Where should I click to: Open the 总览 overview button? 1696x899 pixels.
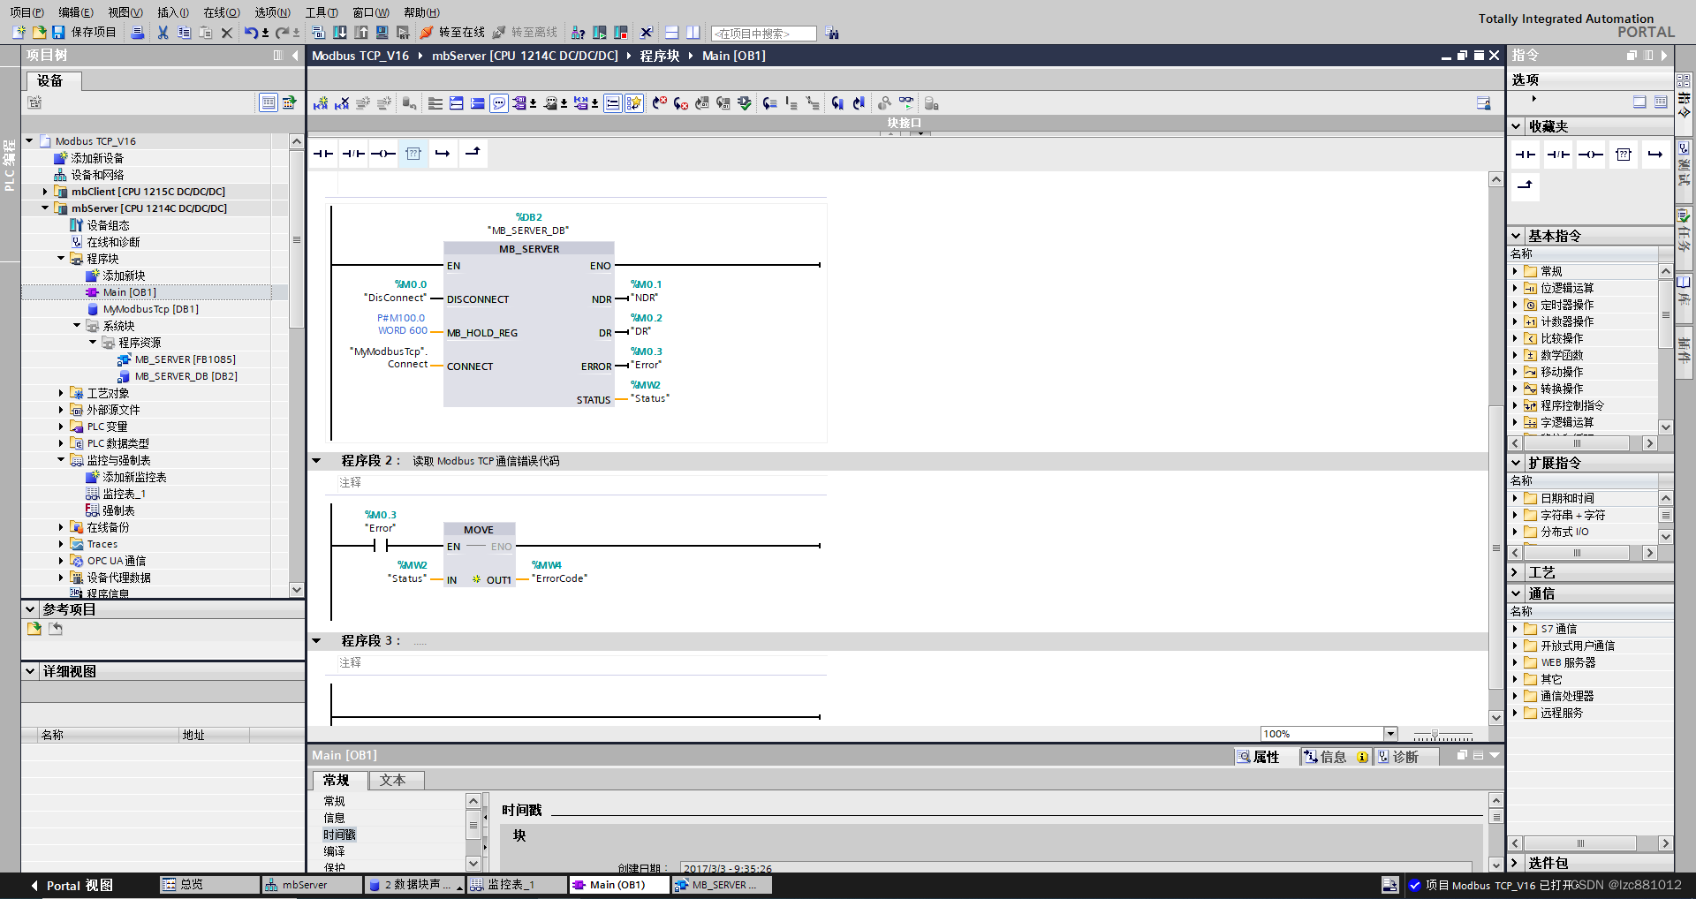(208, 884)
